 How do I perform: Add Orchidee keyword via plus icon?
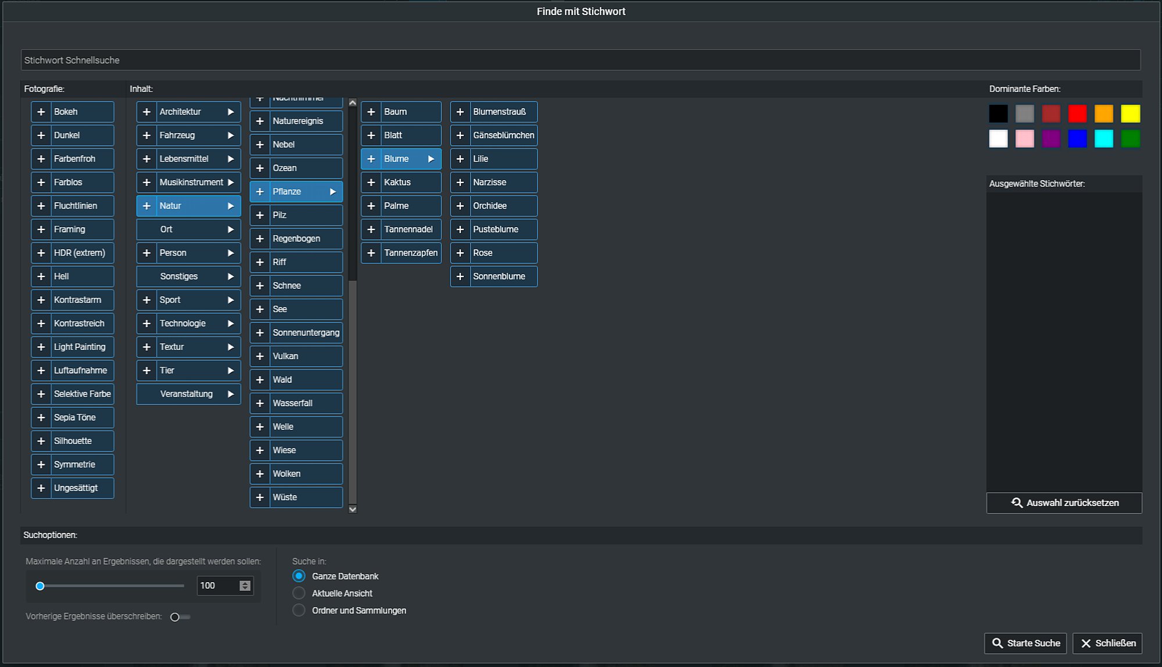[460, 206]
